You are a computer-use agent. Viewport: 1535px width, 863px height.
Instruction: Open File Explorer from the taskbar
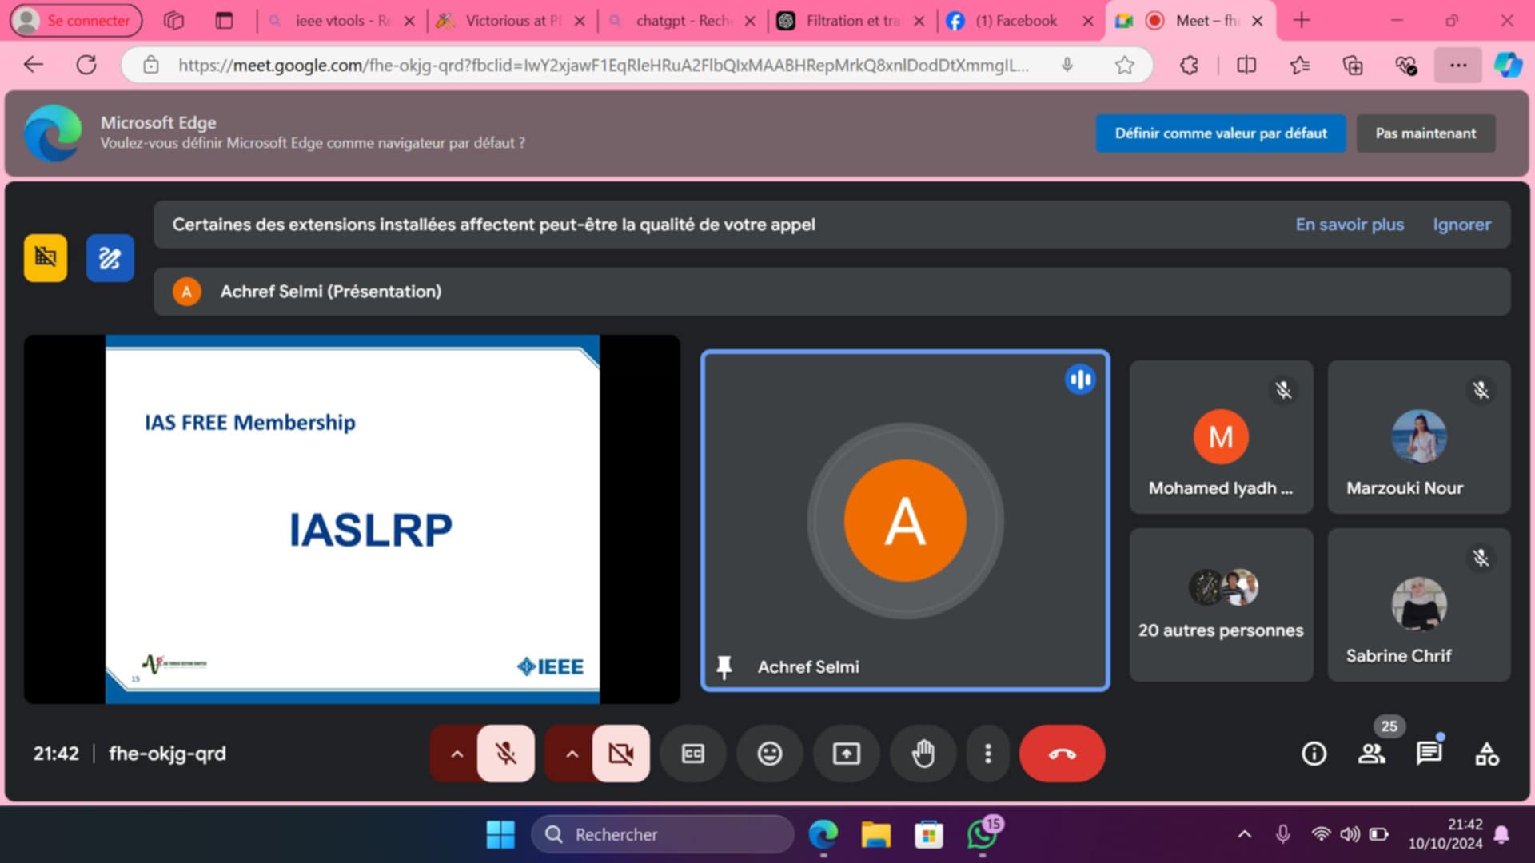point(875,835)
